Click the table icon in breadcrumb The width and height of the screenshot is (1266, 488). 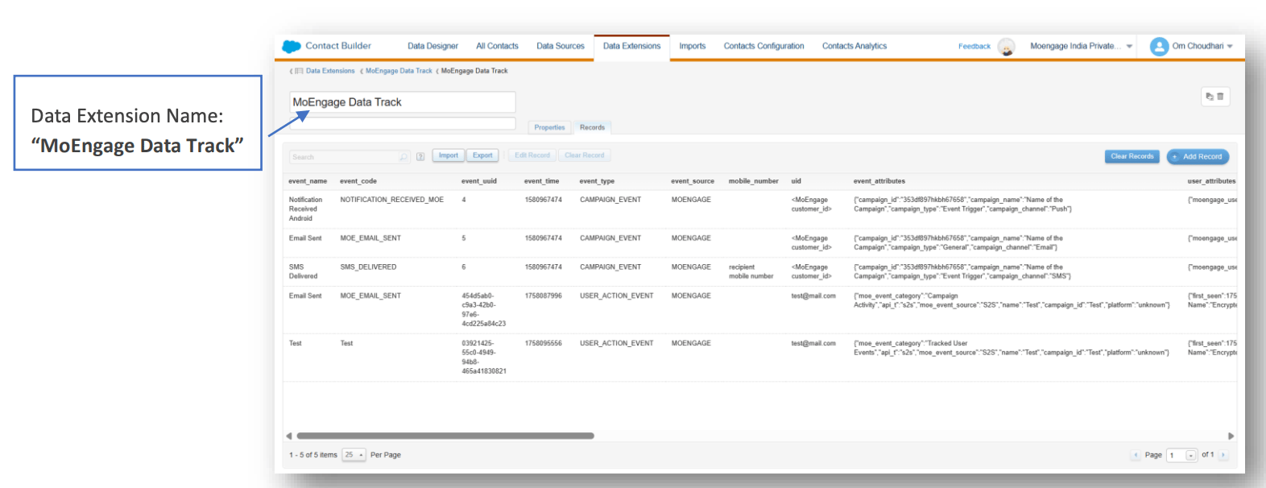[299, 71]
